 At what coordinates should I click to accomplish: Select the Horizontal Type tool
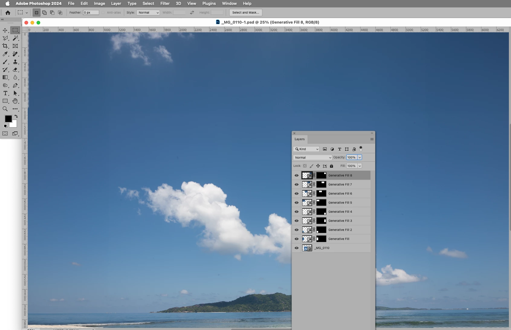[5, 93]
